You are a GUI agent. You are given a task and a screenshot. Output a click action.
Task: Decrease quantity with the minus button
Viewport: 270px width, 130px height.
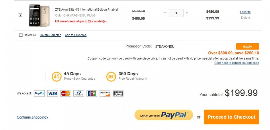[x=165, y=13]
